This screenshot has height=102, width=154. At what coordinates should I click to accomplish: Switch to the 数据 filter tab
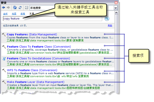[x=23, y=14]
